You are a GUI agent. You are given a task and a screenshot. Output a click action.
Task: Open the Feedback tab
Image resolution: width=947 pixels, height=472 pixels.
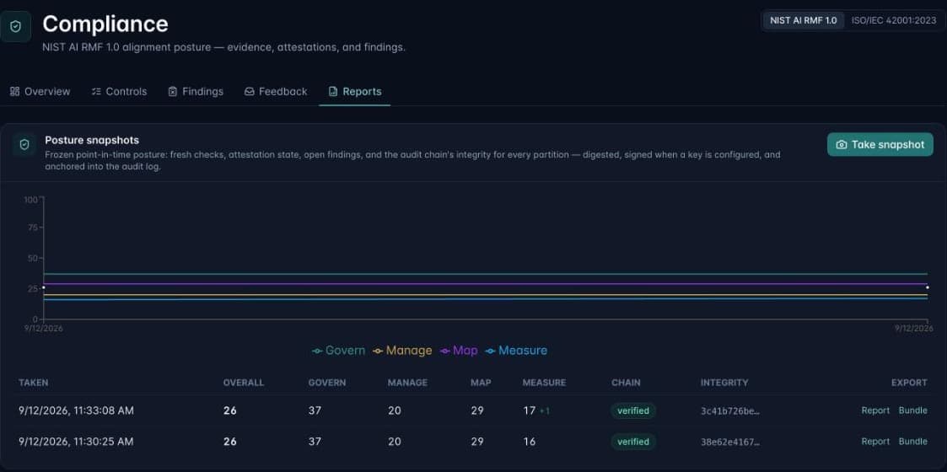[276, 92]
